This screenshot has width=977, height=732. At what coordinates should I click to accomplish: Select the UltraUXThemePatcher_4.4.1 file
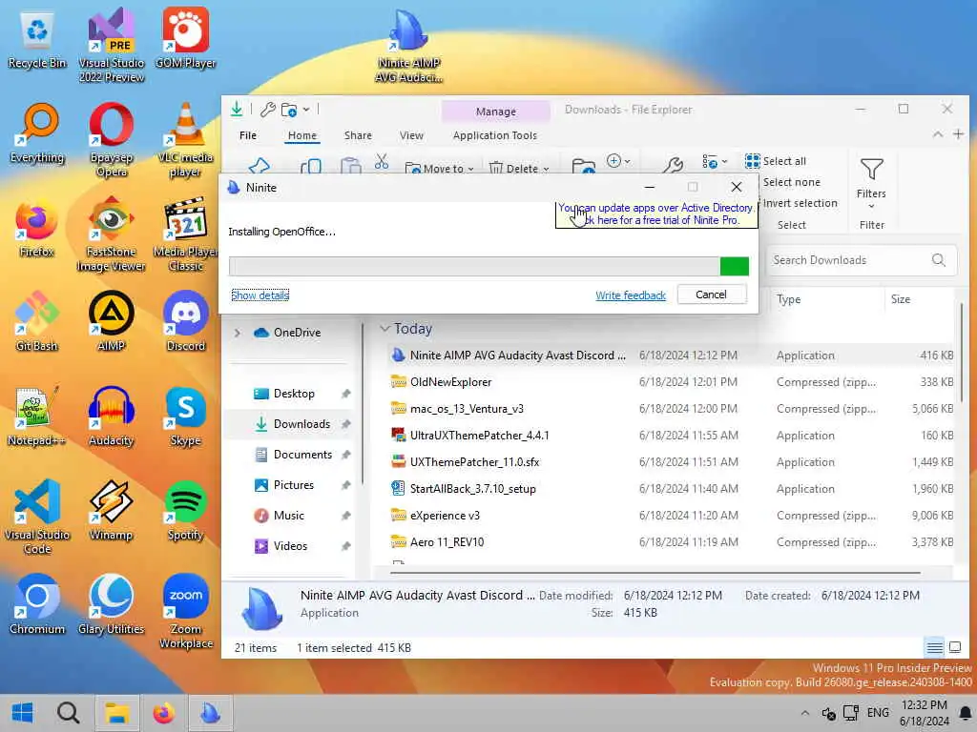[671, 436]
